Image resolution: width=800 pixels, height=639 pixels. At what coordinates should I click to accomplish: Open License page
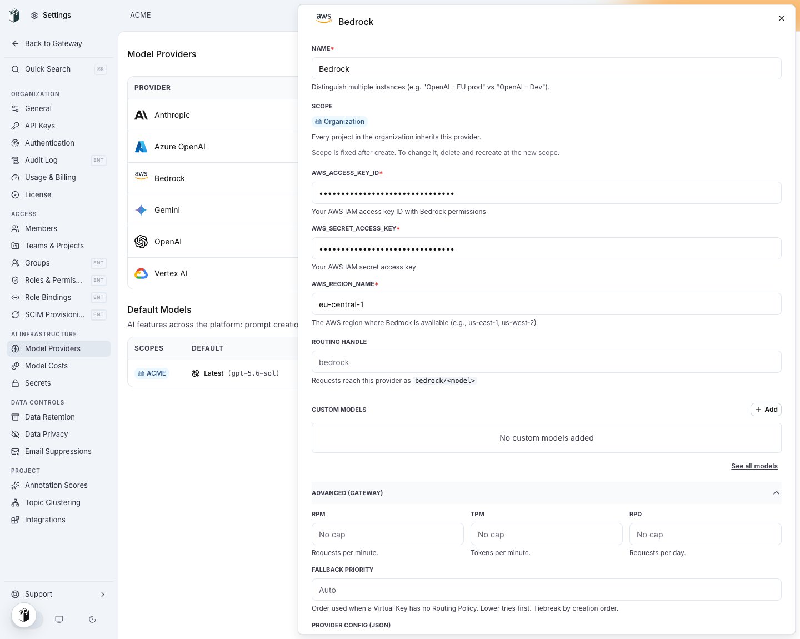pyautogui.click(x=59, y=194)
